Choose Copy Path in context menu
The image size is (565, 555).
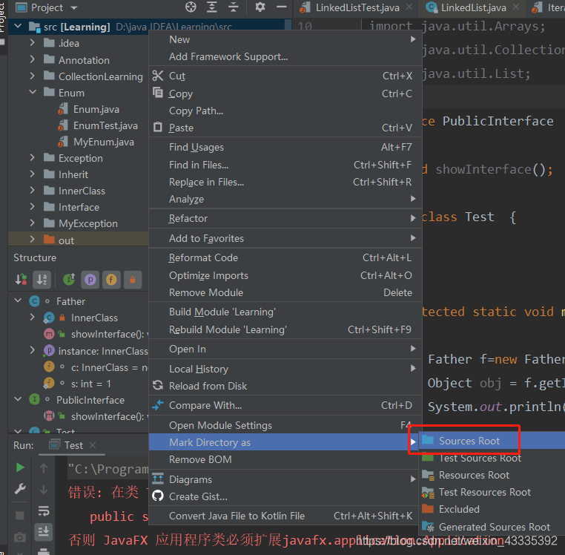tap(285, 111)
